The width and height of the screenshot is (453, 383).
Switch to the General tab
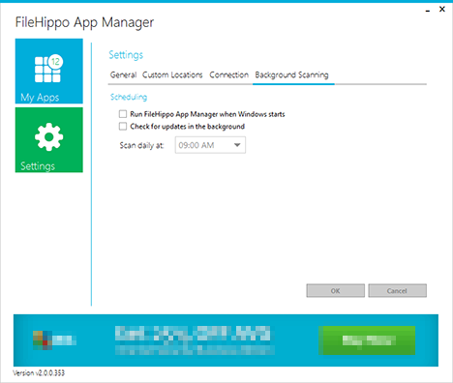[x=123, y=74]
